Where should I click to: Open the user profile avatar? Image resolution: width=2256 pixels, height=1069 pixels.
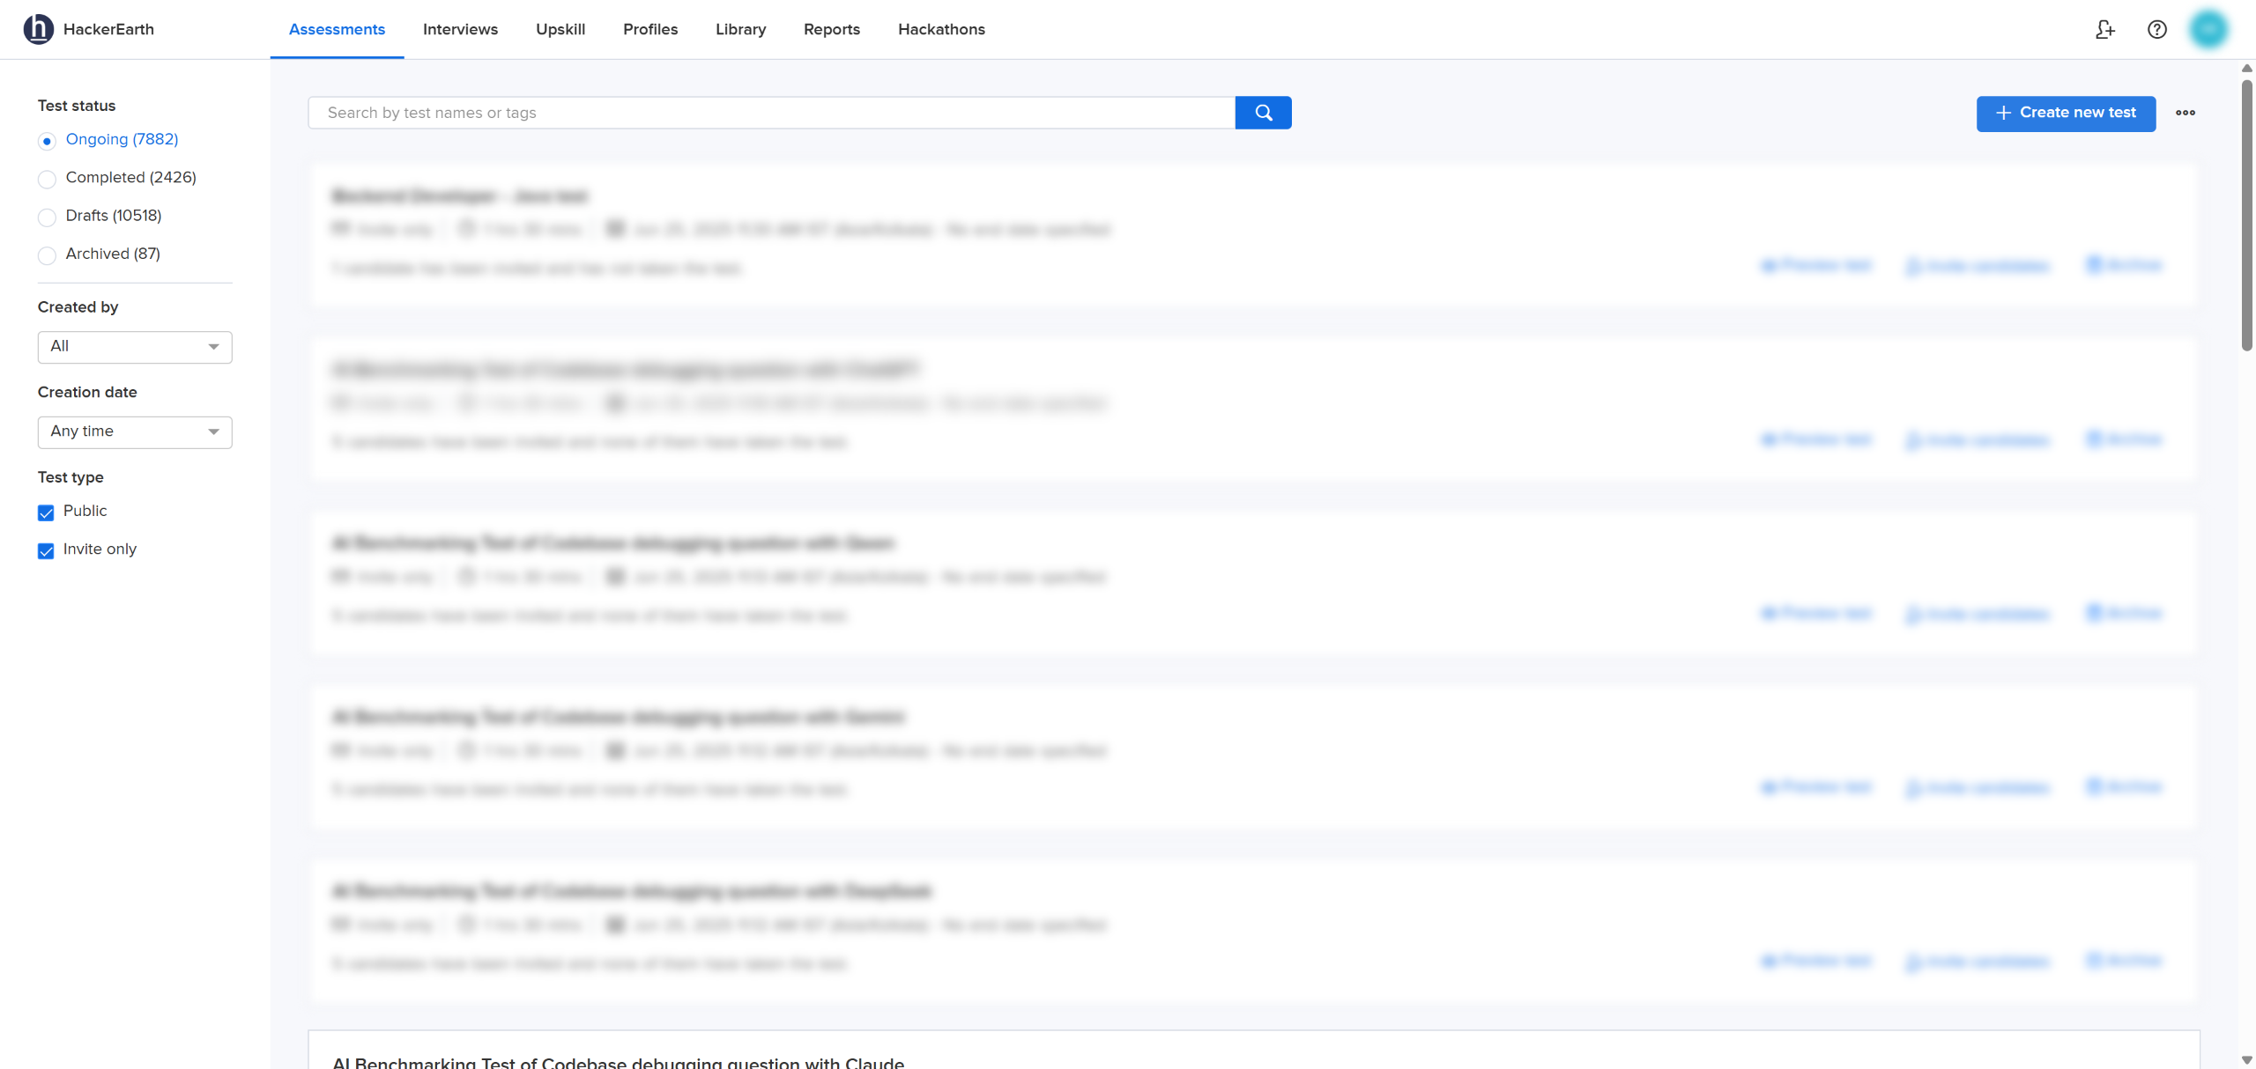(x=2208, y=29)
